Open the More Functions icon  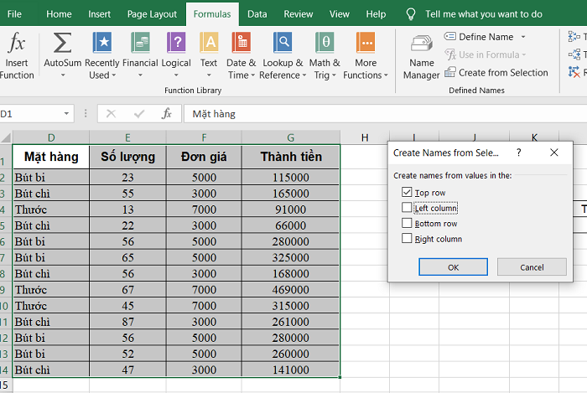(x=366, y=42)
